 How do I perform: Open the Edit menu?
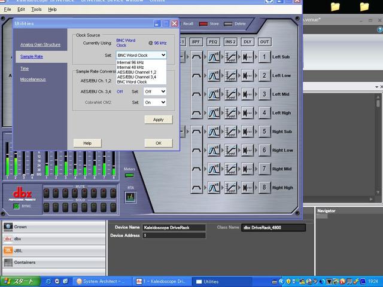(x=21, y=10)
